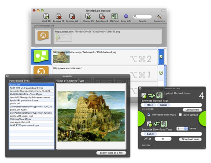Show the Entry Info inspector icon

(126, 16)
